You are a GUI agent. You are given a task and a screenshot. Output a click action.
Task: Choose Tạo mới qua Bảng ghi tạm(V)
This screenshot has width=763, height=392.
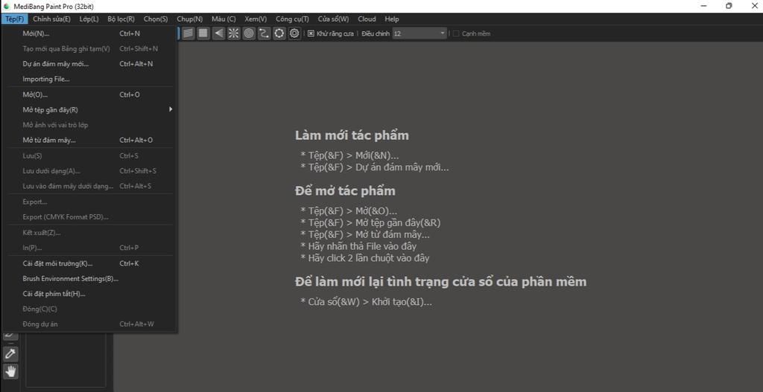tap(90, 48)
